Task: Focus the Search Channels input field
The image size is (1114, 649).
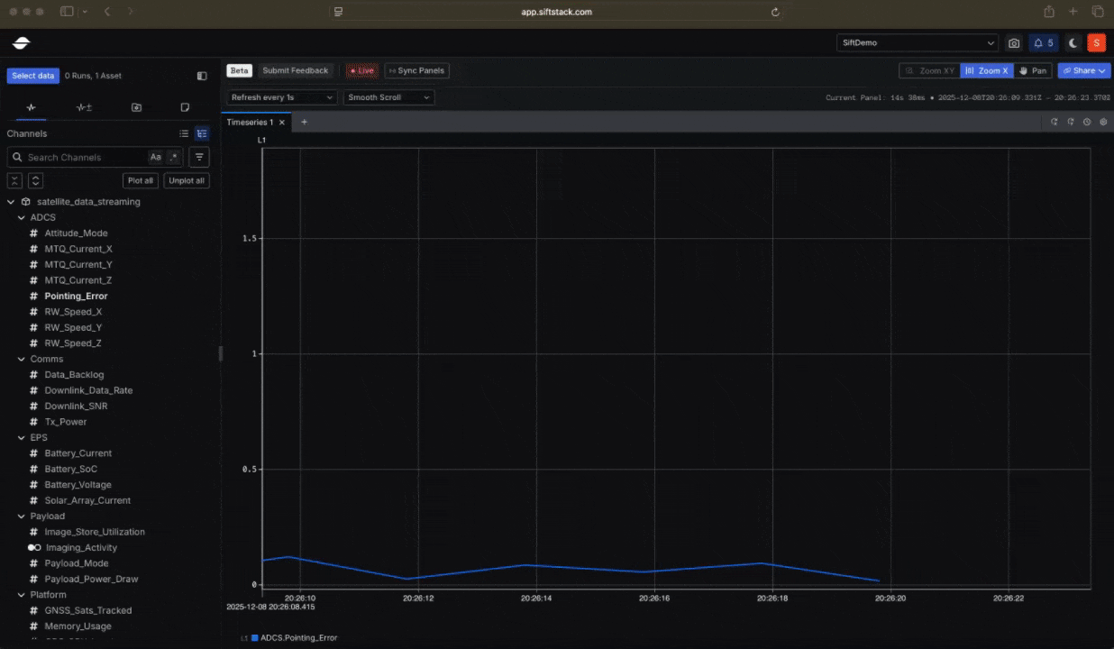Action: [81, 157]
